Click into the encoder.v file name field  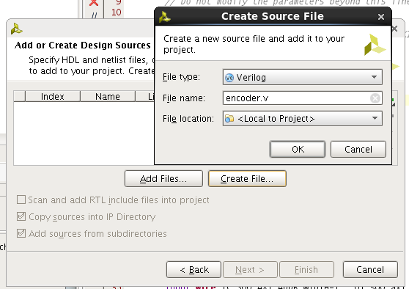point(296,98)
